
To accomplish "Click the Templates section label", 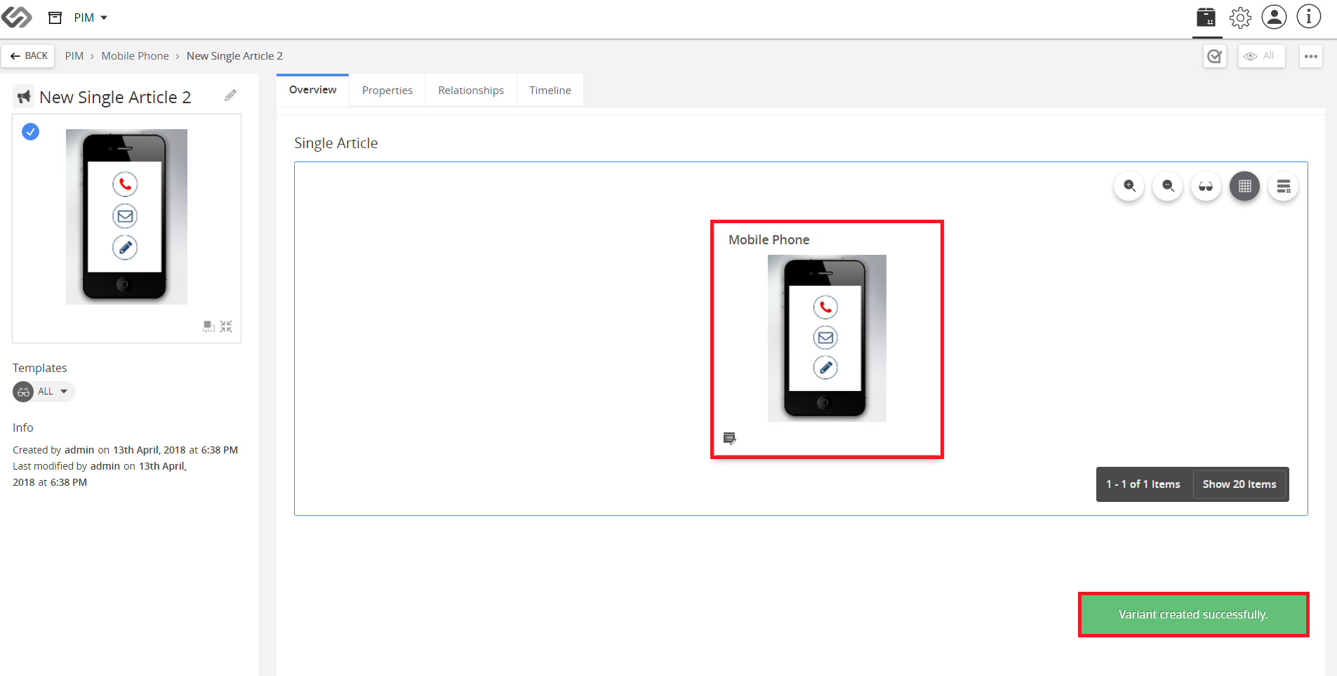I will (40, 368).
